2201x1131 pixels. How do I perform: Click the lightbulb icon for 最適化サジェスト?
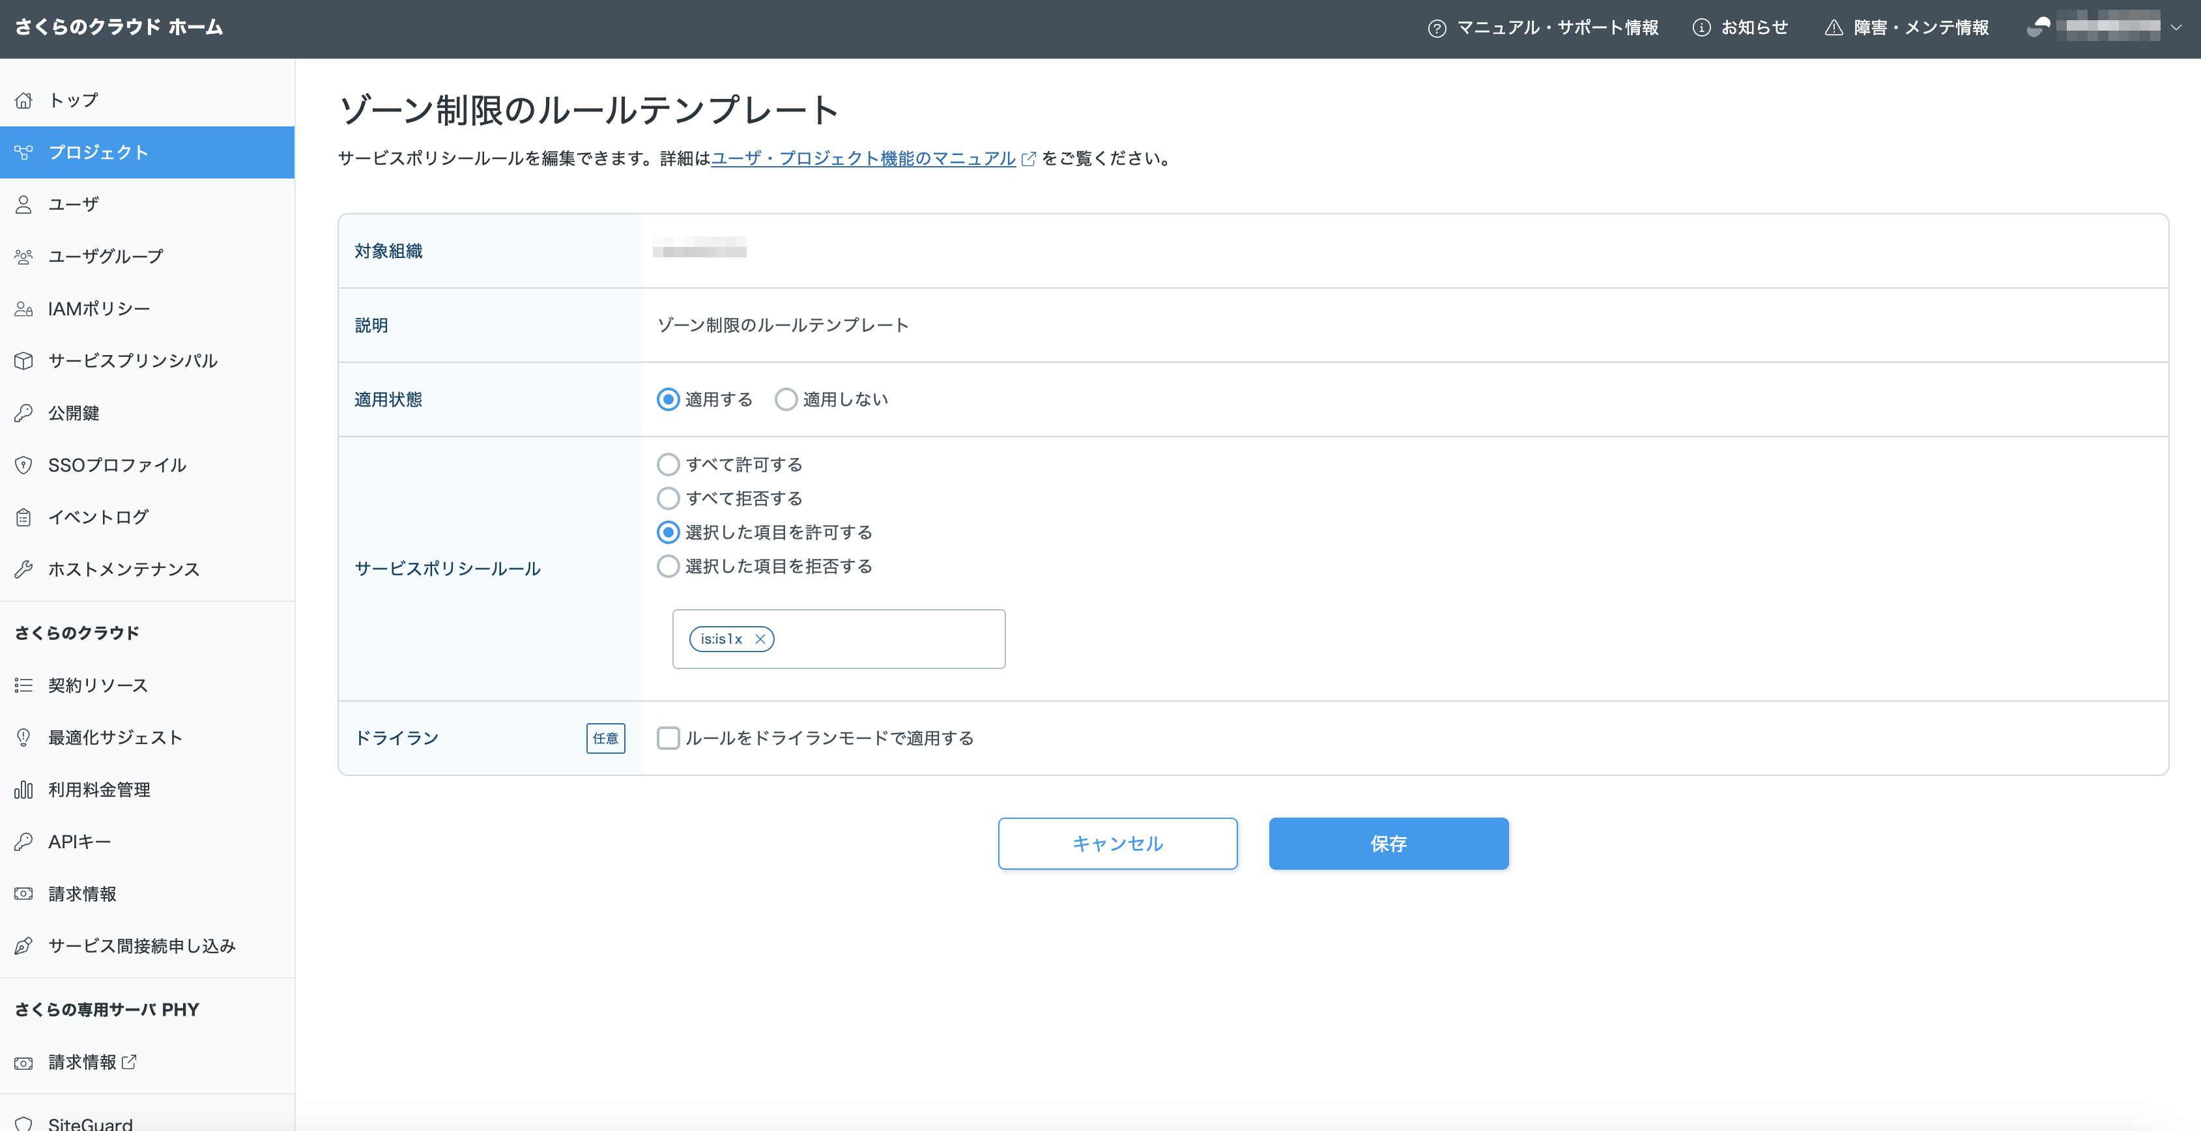24,737
